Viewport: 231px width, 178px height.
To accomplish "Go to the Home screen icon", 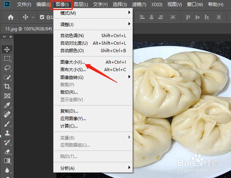I will pos(11,17).
